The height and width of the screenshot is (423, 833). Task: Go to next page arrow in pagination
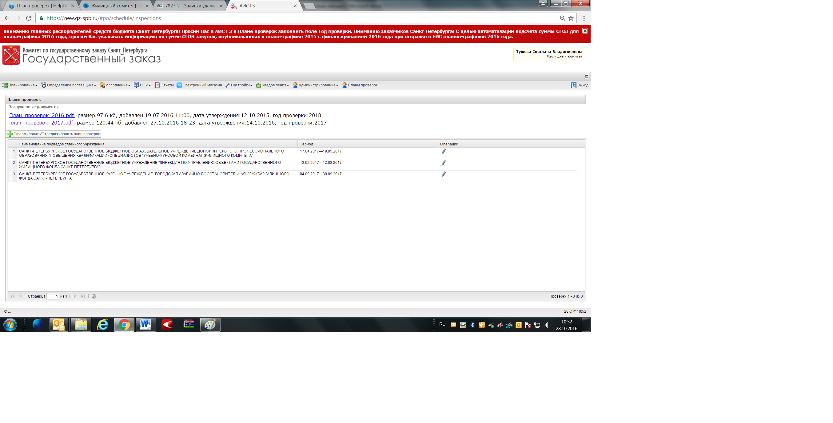pyautogui.click(x=75, y=296)
